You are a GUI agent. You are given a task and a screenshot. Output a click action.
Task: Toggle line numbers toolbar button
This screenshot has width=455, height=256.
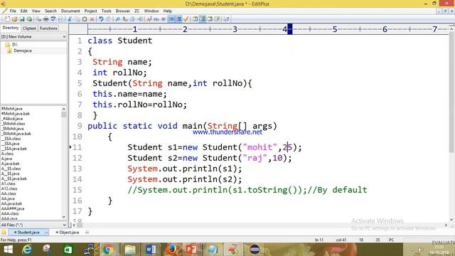[178, 19]
